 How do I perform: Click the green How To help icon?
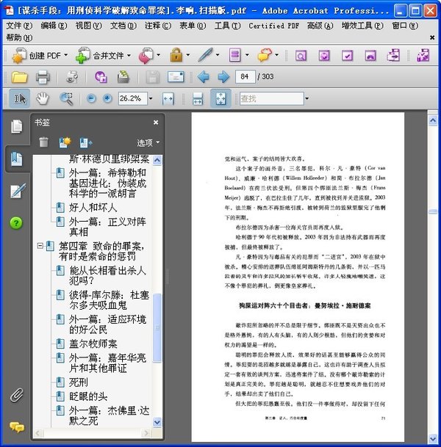[16, 223]
